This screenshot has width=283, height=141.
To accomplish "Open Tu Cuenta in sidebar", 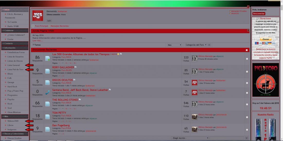I will click(x=12, y=22).
